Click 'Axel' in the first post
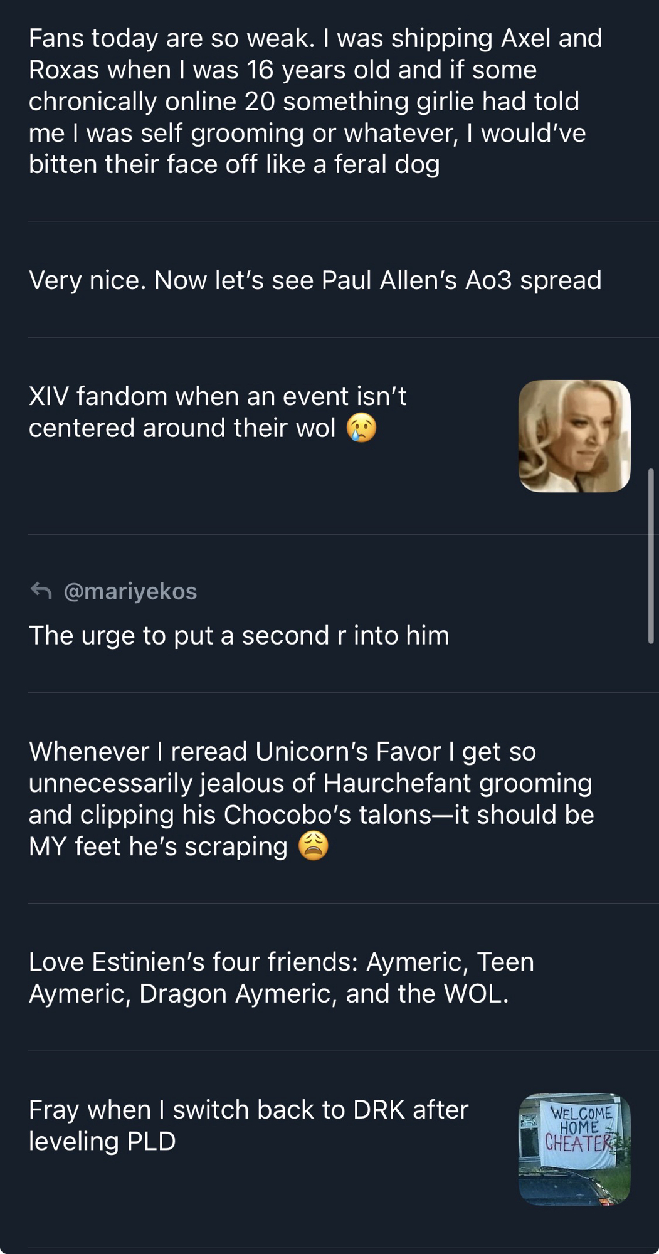 525,38
